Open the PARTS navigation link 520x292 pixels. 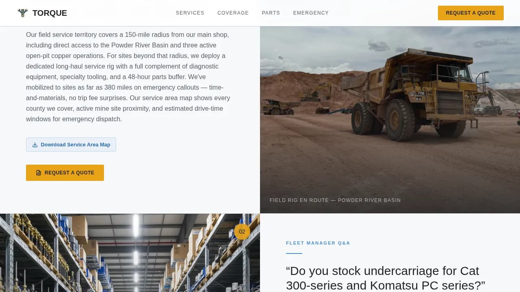pyautogui.click(x=271, y=13)
